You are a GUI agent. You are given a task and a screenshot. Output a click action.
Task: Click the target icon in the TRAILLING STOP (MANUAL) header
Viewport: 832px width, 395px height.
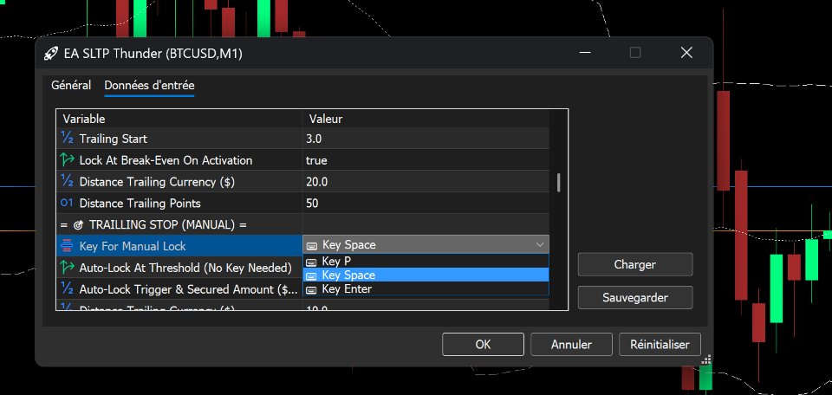[x=78, y=225]
